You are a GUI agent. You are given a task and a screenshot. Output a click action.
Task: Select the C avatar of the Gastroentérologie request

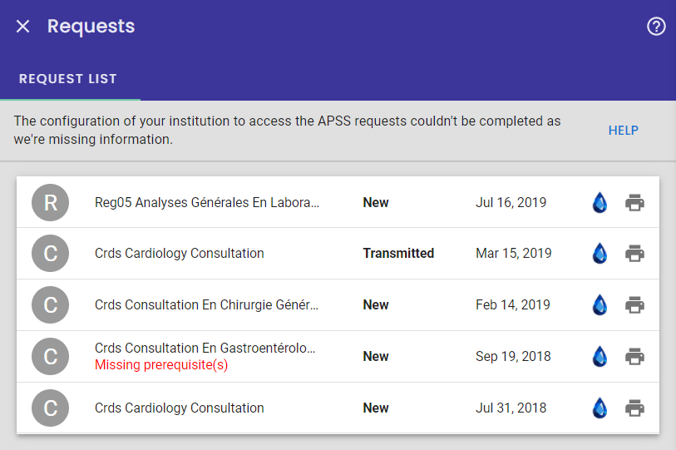(51, 356)
